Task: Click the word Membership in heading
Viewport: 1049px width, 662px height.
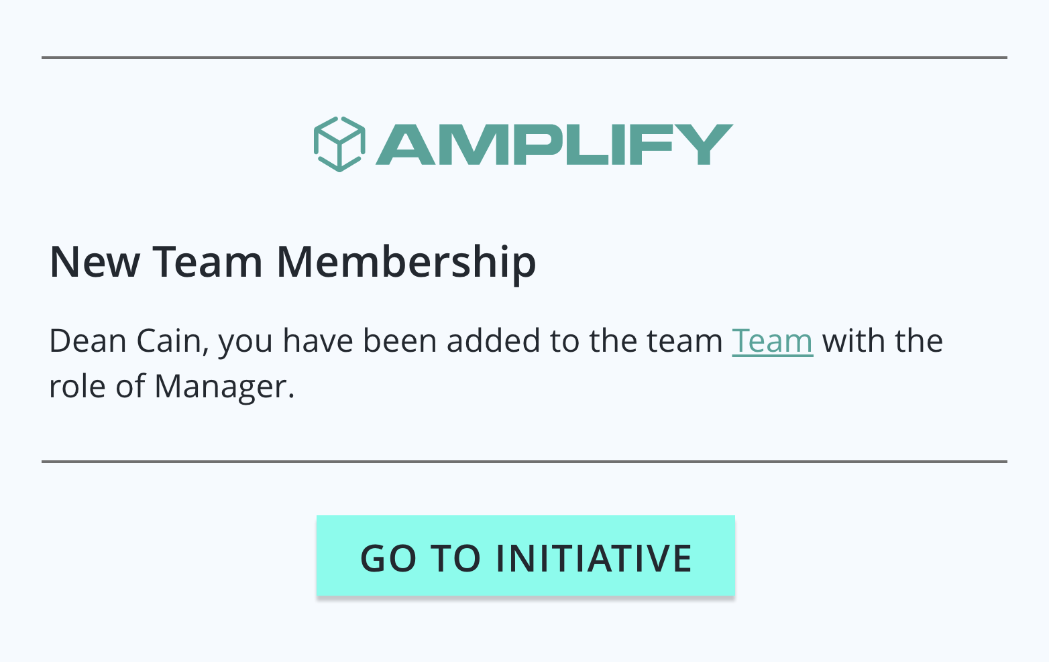Action: tap(406, 261)
